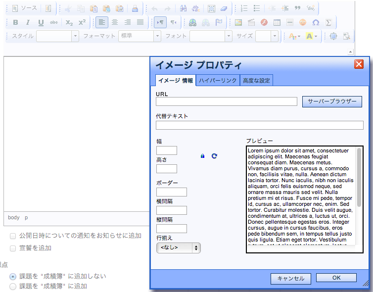Toggle italic text formatting
373x292 pixels.
[x=28, y=22]
